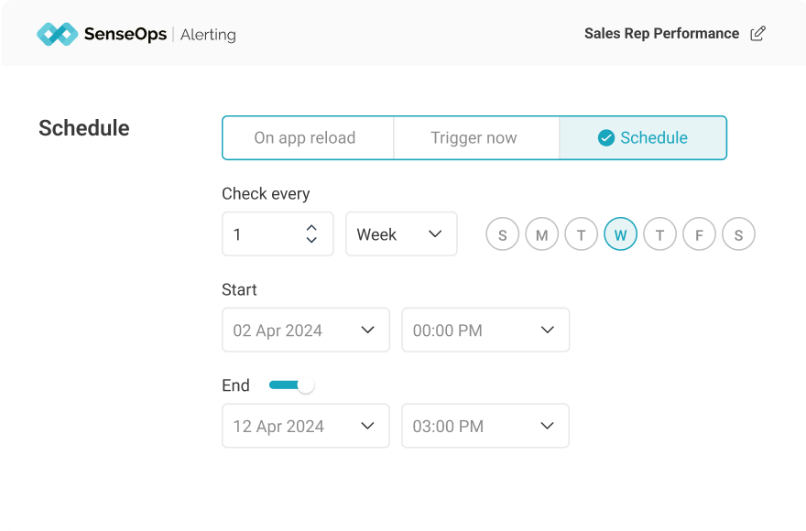Screen dimensions: 806x531
Task: Increase the check every interval value
Action: point(311,228)
